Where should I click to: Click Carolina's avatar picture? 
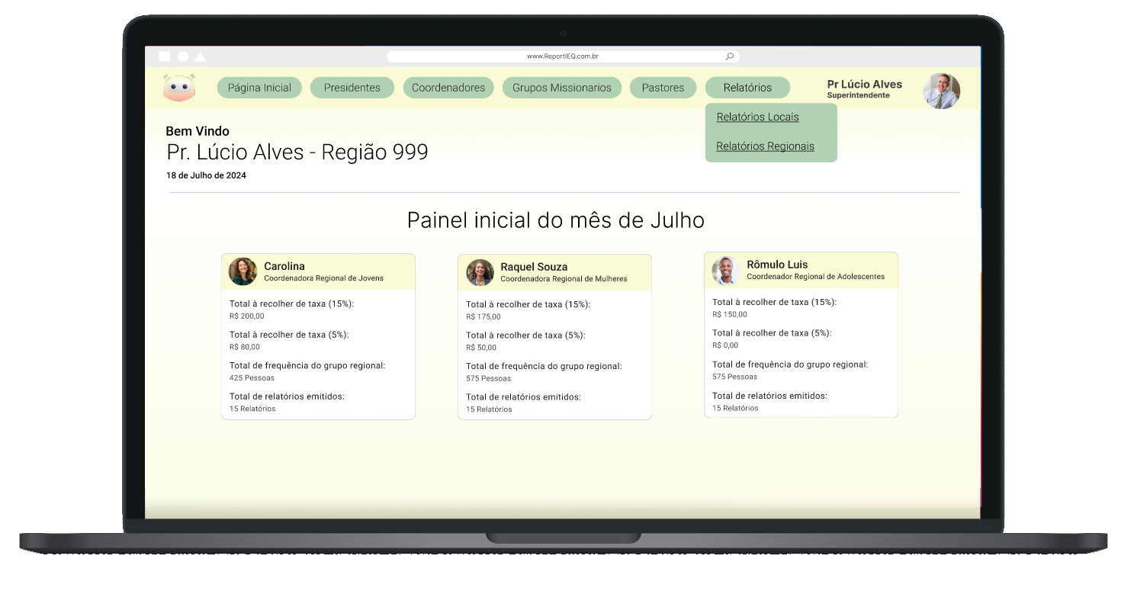(x=243, y=271)
